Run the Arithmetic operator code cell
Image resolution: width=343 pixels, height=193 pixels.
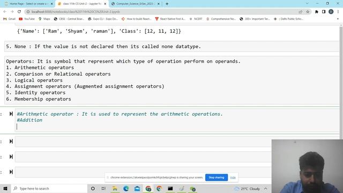point(11,114)
